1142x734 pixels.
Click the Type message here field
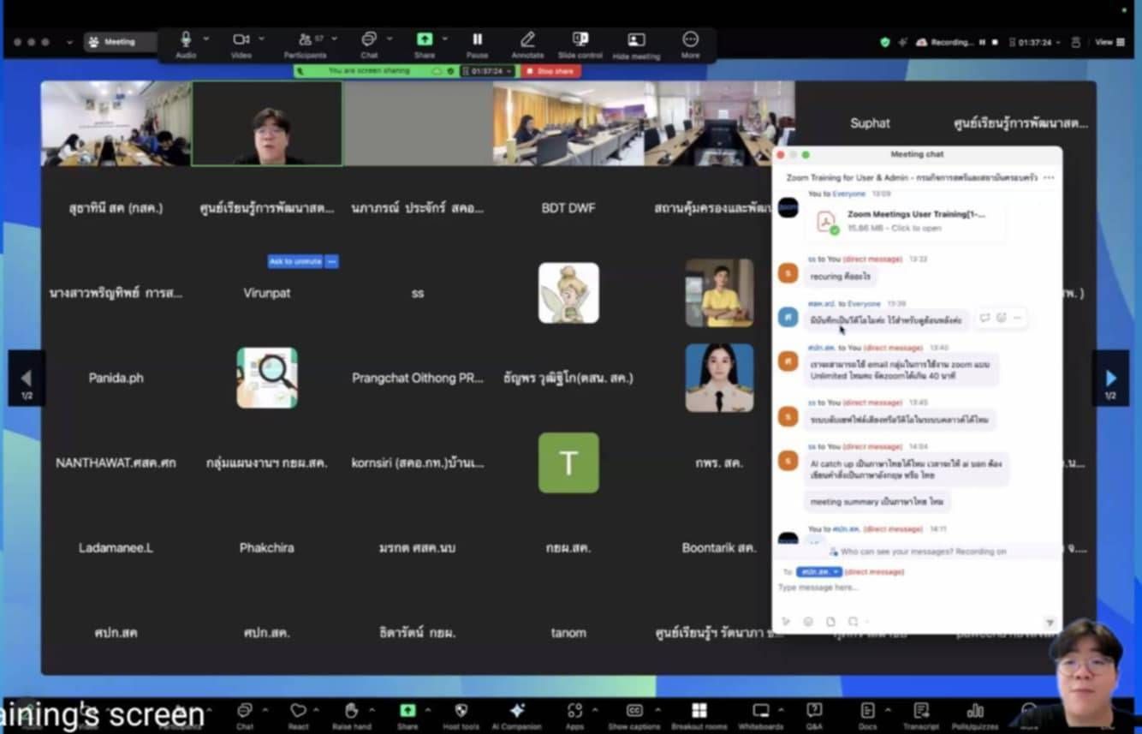[x=916, y=588]
